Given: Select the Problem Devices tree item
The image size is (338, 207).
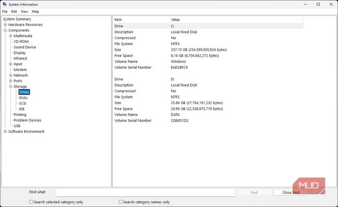Looking at the screenshot, I should 27,120.
